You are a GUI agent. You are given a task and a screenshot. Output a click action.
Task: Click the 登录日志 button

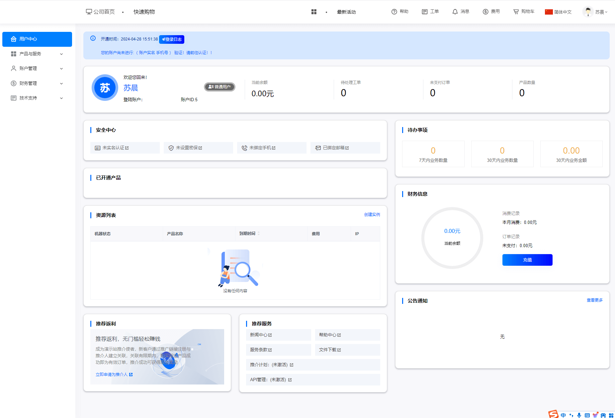[x=172, y=39]
